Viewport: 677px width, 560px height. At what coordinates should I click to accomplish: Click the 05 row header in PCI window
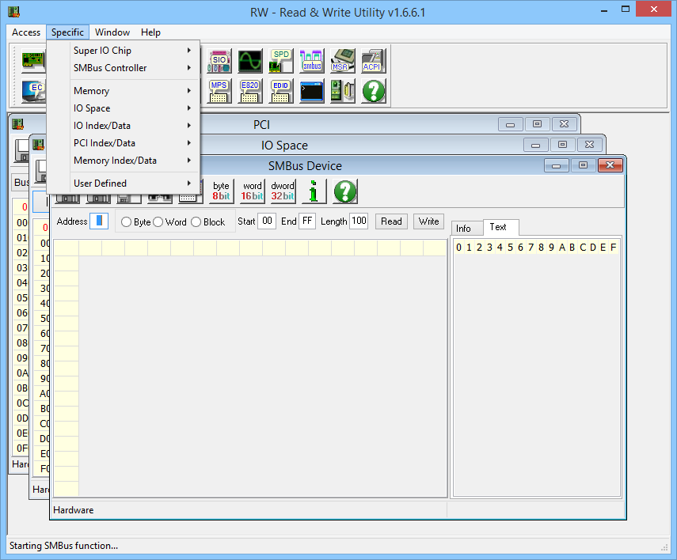click(x=21, y=297)
